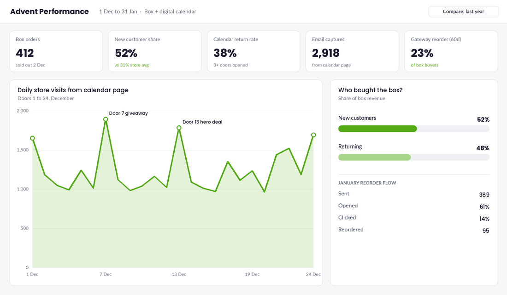Click the Door 13 hero deal marker
507x295 pixels.
click(179, 128)
